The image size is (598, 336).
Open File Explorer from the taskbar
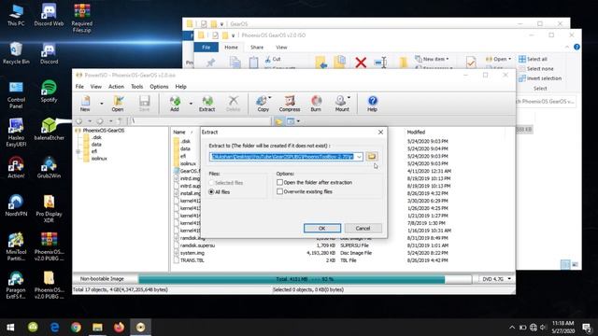[97, 327]
